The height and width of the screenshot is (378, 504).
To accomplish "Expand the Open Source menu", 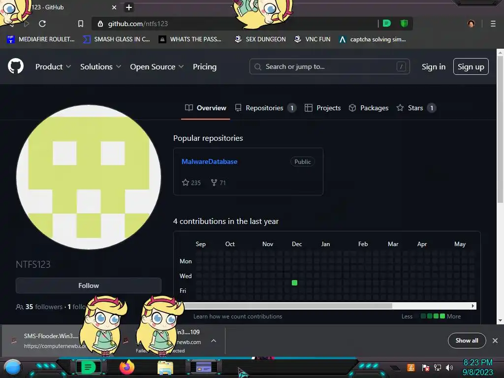I will click(157, 67).
